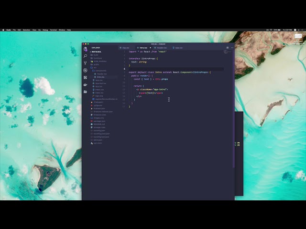Viewport: 306px width, 229px height.
Task: Open the Edit menu
Action: coord(19,30)
